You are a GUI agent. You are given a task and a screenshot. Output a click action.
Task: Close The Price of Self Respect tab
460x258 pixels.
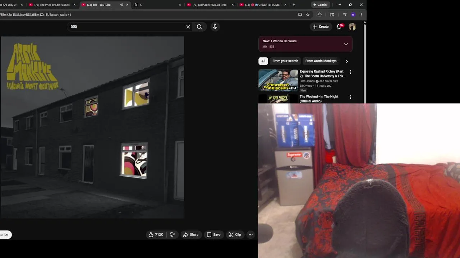pos(74,5)
